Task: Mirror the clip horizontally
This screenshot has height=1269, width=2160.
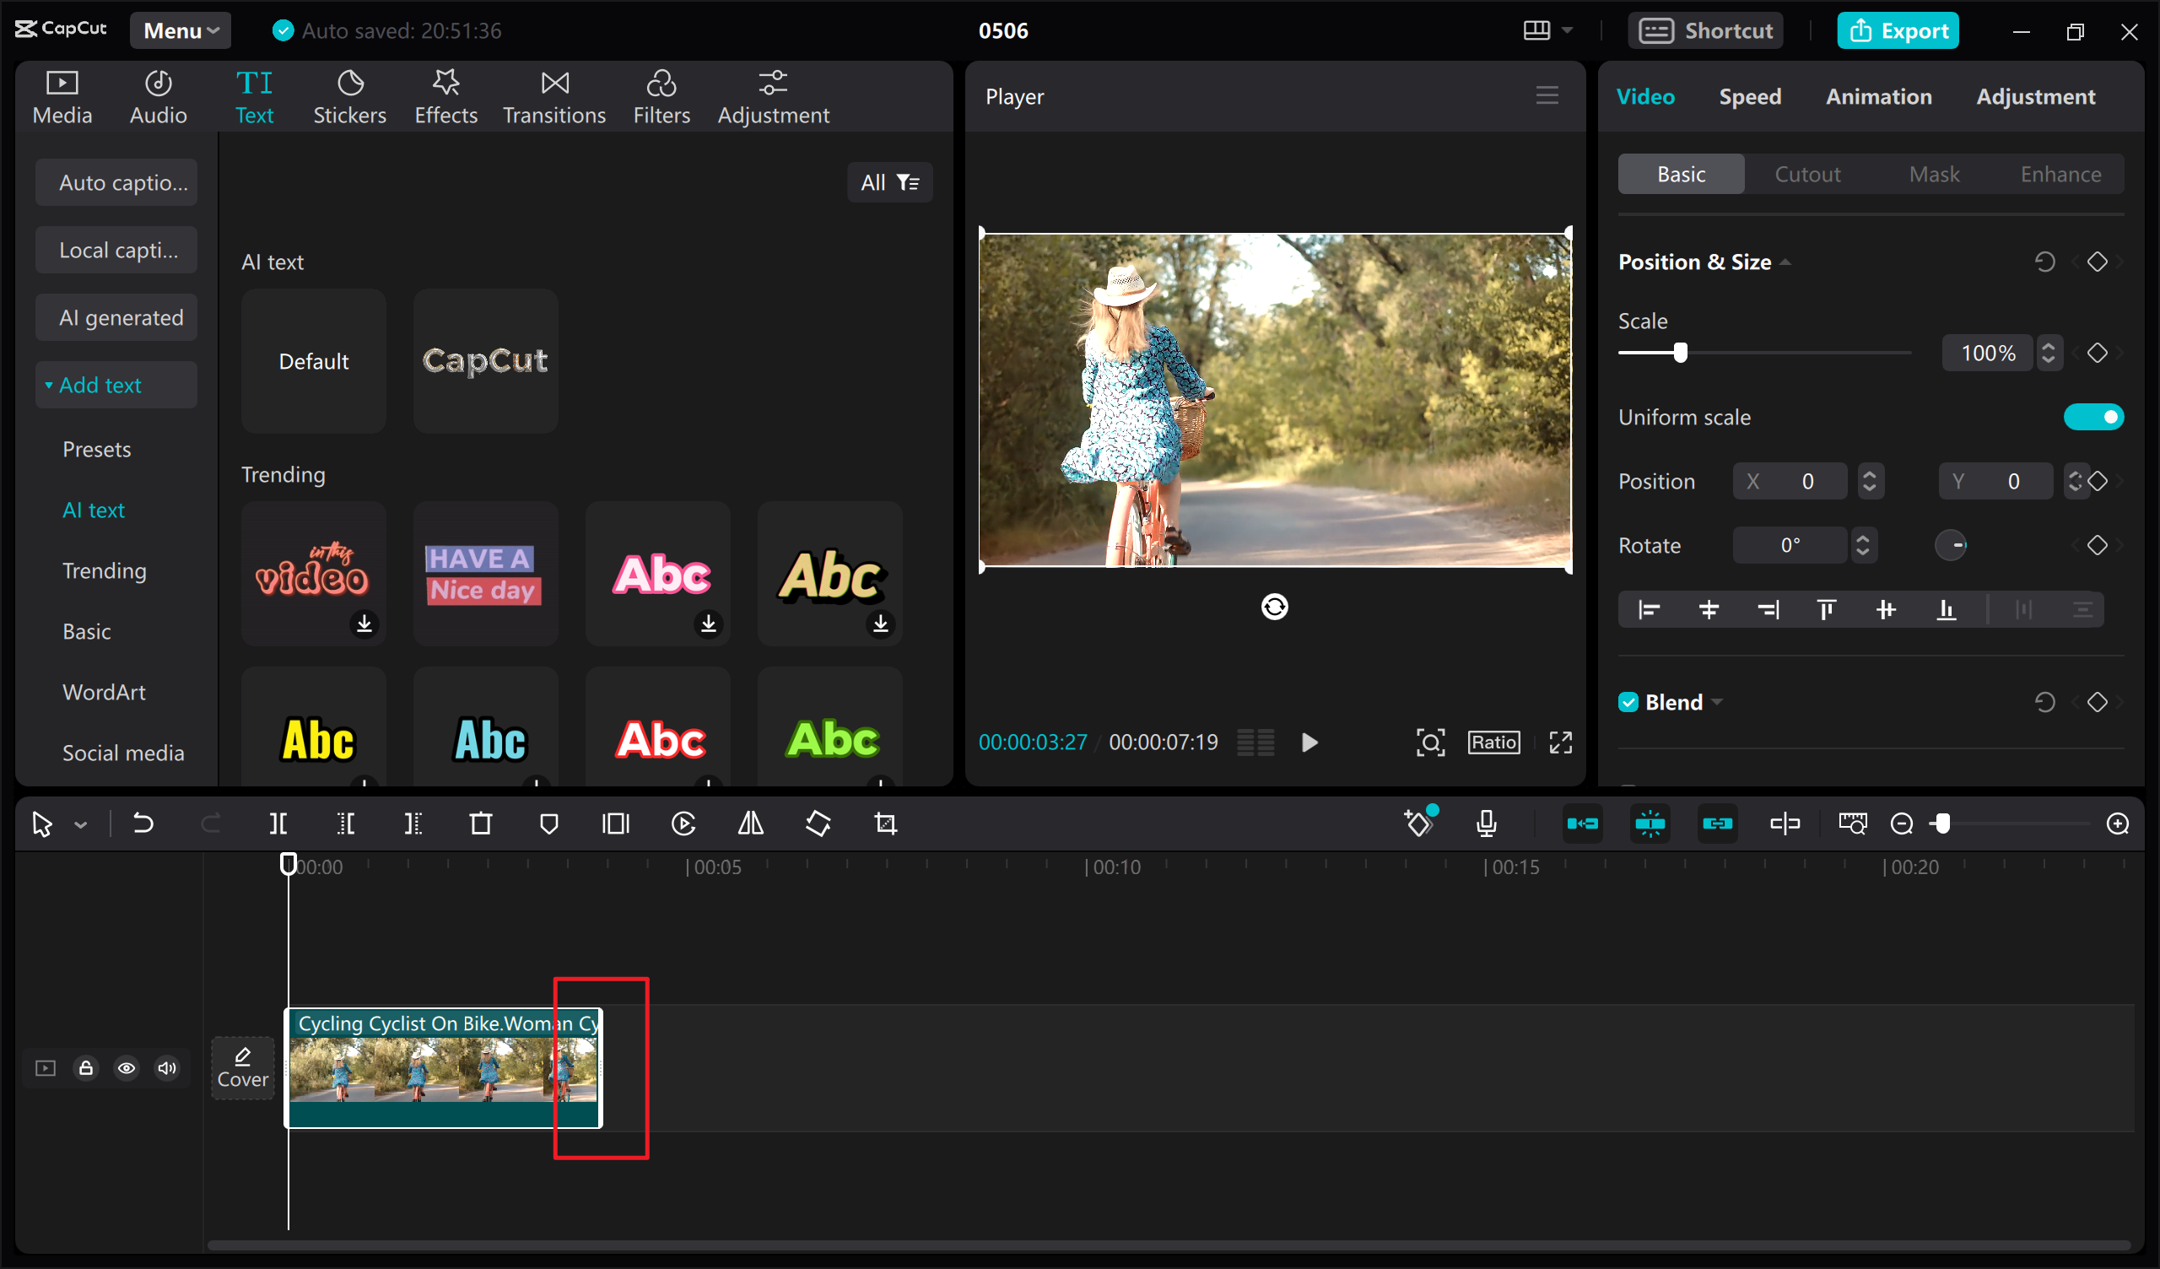Action: [750, 823]
